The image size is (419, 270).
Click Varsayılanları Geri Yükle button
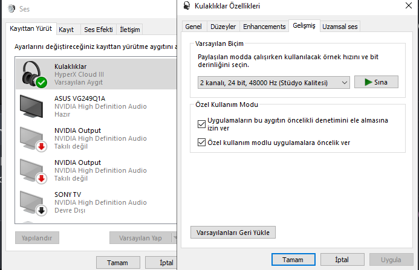tap(233, 233)
